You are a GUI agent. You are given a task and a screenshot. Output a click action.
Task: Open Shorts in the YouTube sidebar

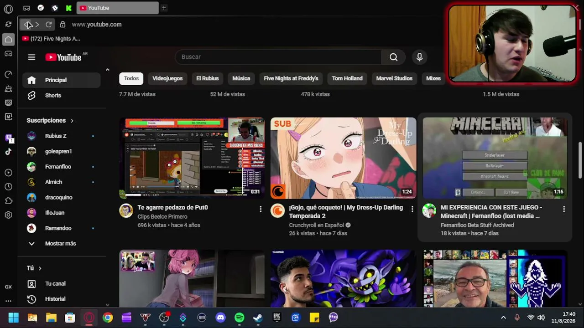pyautogui.click(x=61, y=96)
